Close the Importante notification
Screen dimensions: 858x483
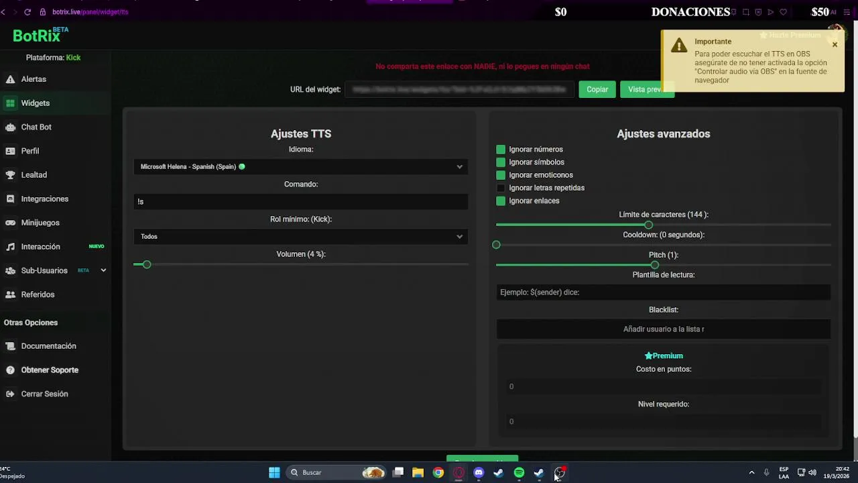[835, 44]
